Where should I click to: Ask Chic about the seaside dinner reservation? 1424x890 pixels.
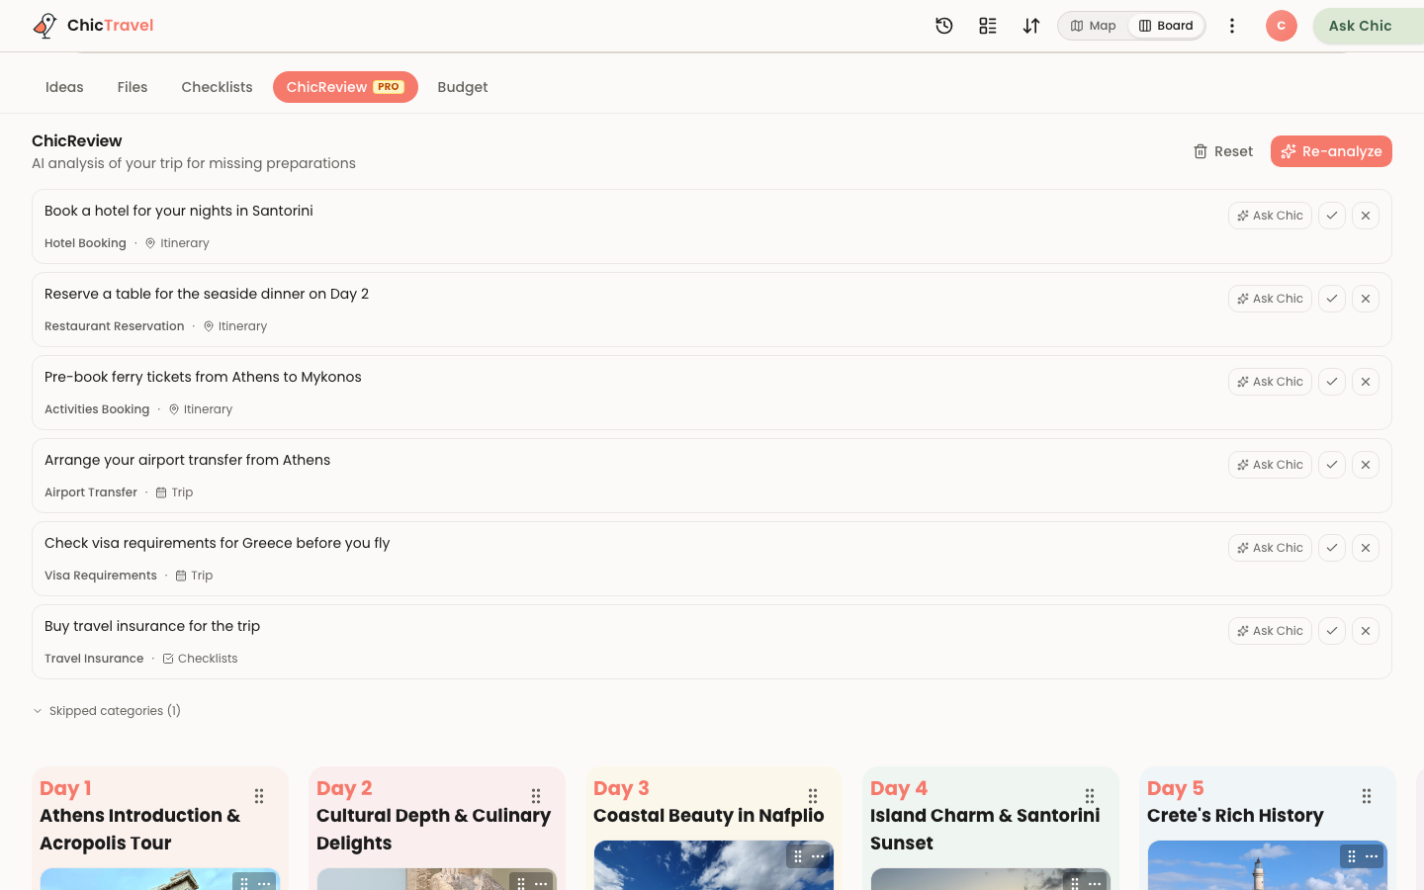click(x=1270, y=299)
